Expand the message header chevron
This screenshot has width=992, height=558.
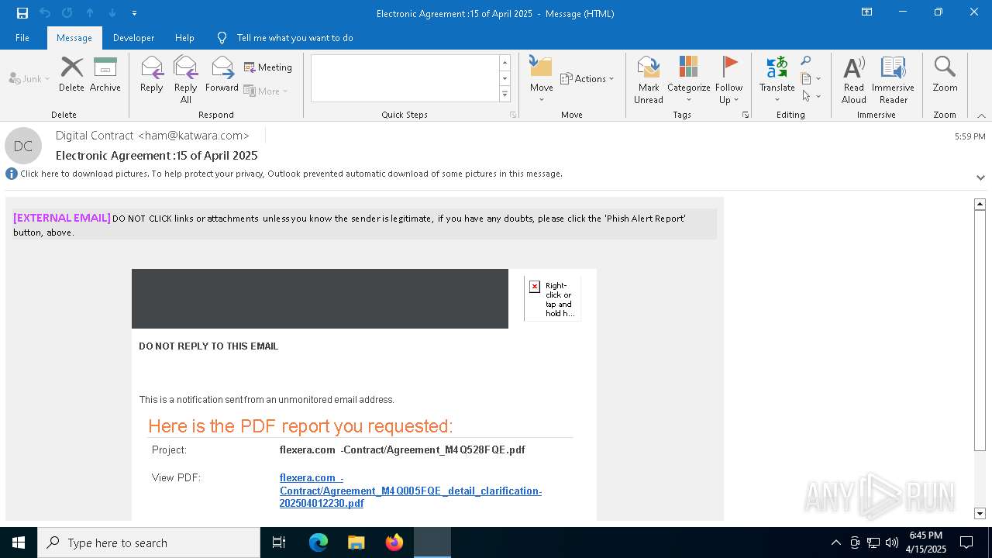[x=980, y=177]
